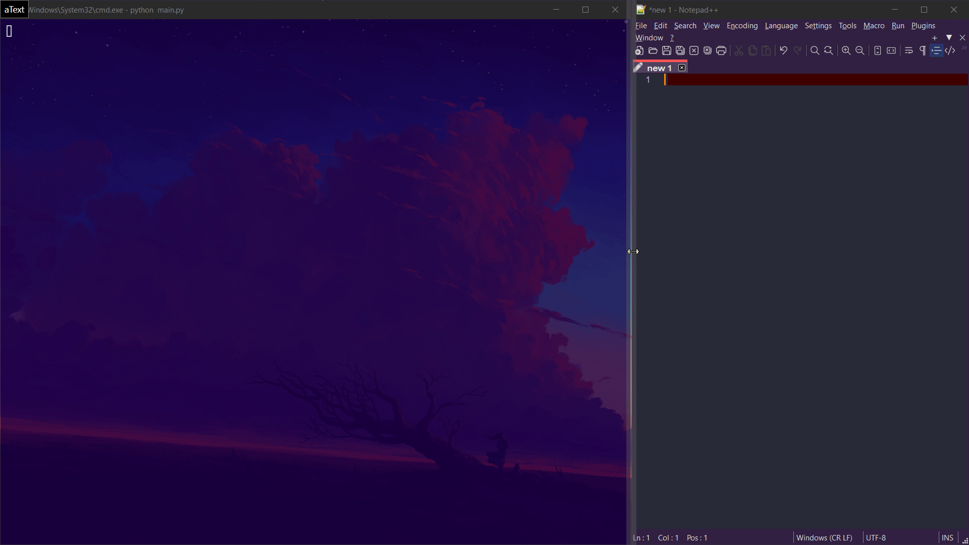Open a file using the Open folder icon
Image resolution: width=969 pixels, height=545 pixels.
point(653,50)
